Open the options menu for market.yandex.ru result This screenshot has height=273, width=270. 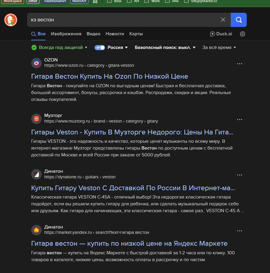pyautogui.click(x=239, y=231)
